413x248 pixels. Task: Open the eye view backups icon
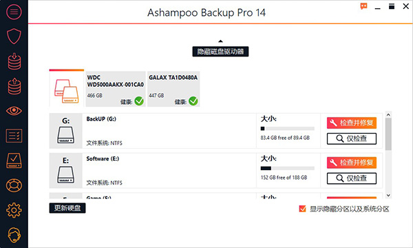[x=14, y=111]
